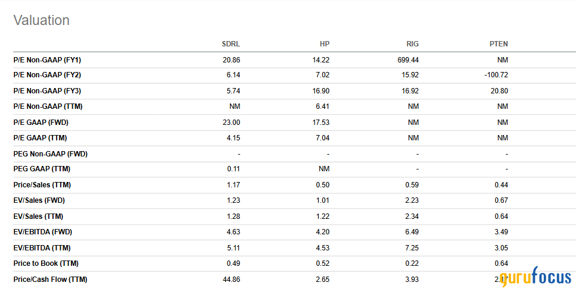The height and width of the screenshot is (295, 576).
Task: Click SDRL's 44.86 Price/Cash Flow value
Action: click(x=230, y=279)
